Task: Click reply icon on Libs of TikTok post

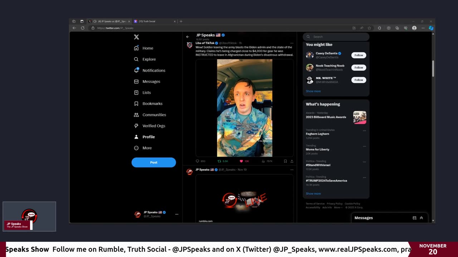Action: coord(197,161)
